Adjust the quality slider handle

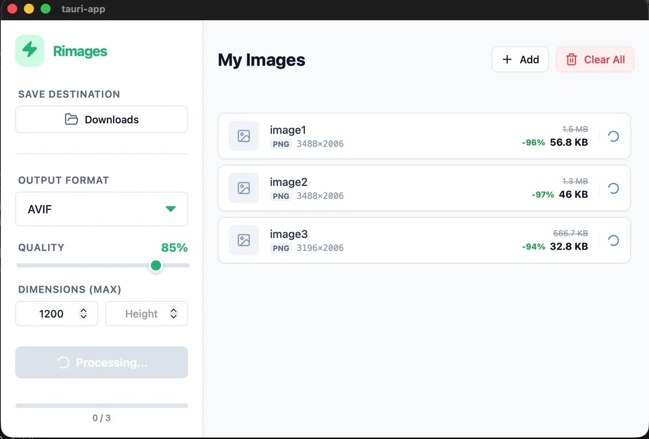click(x=156, y=265)
